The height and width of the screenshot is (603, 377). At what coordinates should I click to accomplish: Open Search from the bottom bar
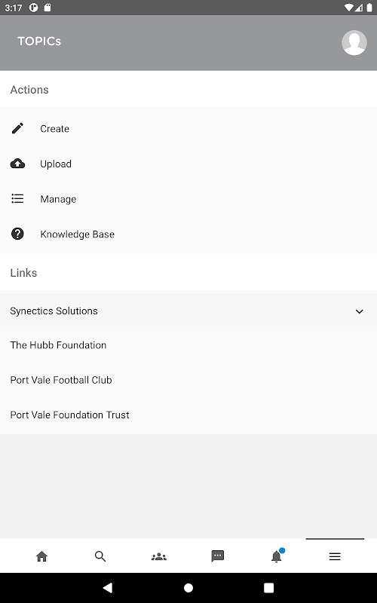point(100,556)
